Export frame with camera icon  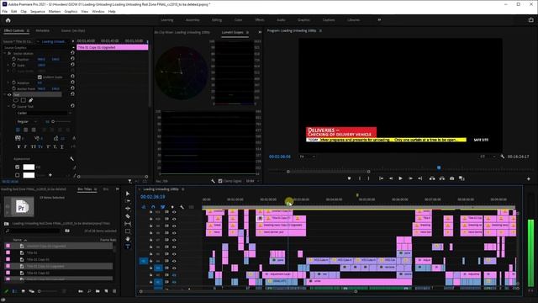point(452,178)
